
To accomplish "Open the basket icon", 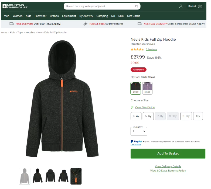I will coord(200,6).
